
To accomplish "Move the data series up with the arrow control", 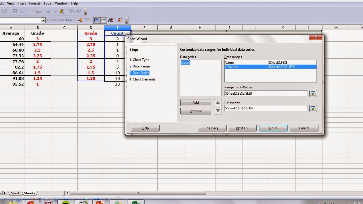I will 218,102.
